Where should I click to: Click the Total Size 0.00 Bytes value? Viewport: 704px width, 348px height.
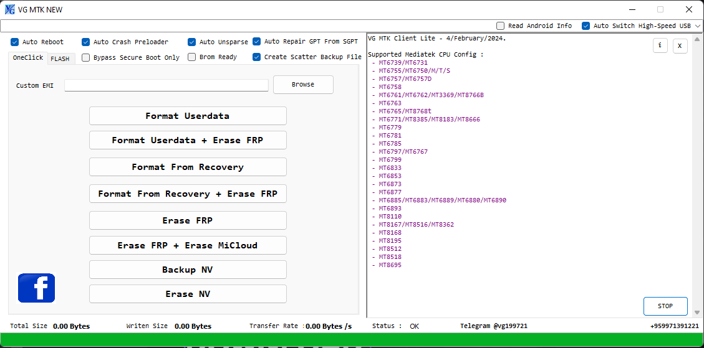[x=71, y=326]
